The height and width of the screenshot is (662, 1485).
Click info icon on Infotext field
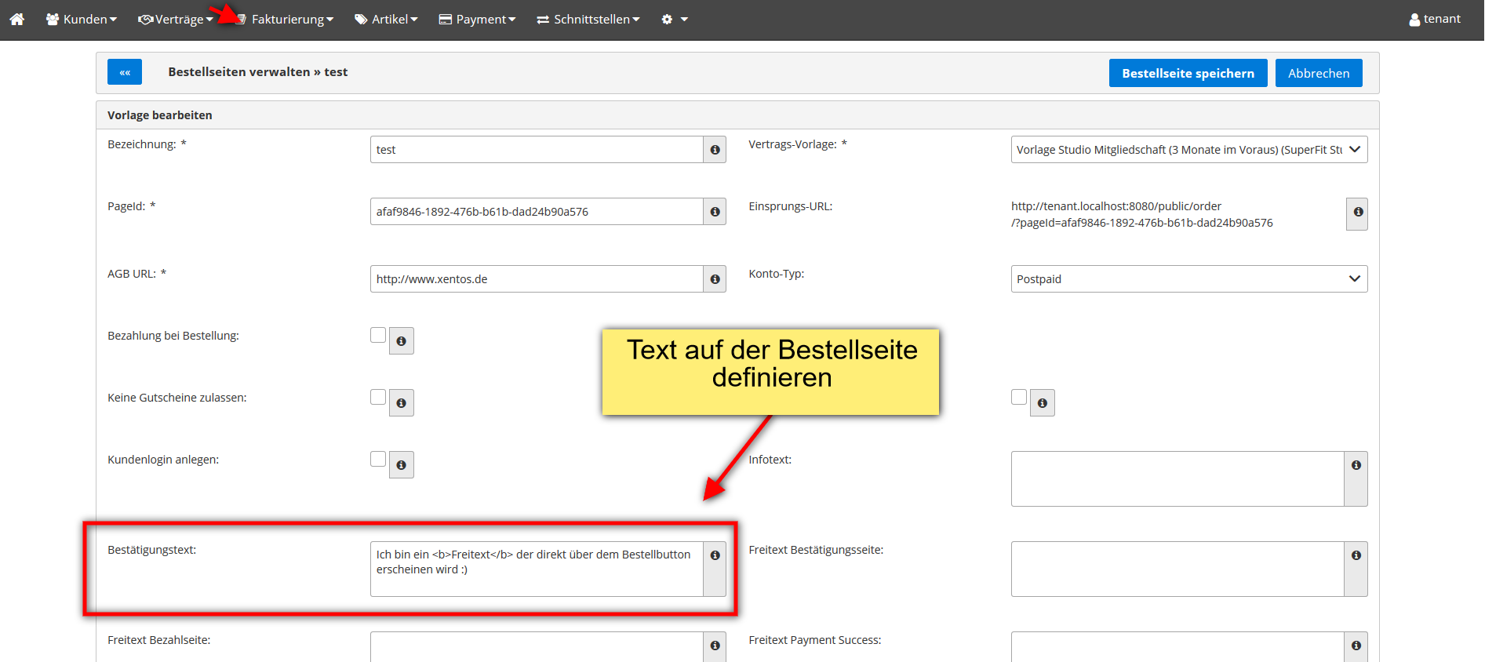point(1356,478)
